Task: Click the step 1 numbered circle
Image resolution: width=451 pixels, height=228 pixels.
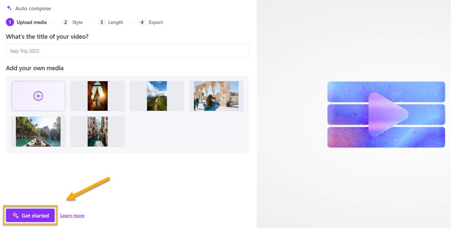Action: tap(10, 22)
